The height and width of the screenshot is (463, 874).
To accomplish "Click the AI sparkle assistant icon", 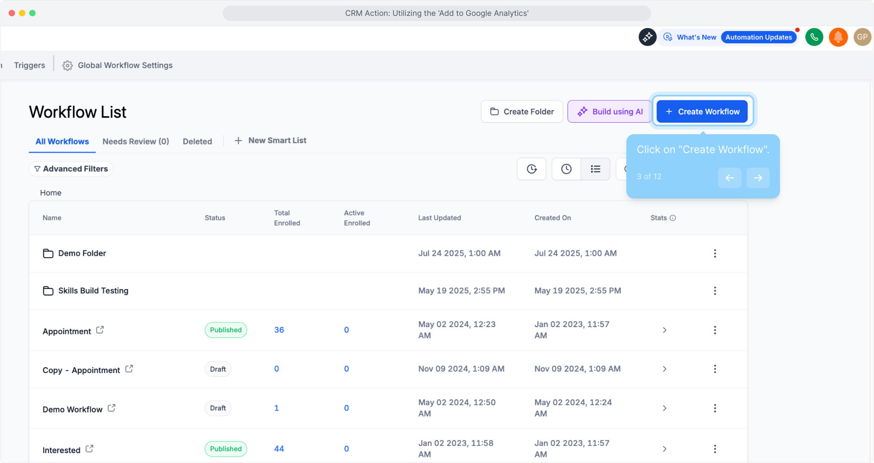I will (647, 37).
